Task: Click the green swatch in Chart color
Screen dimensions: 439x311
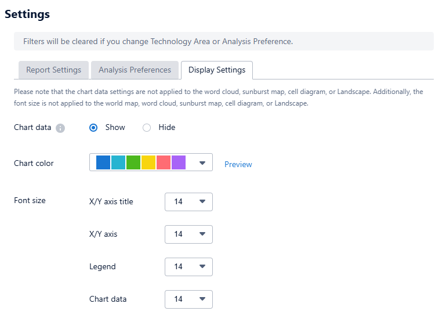Action: tap(133, 162)
